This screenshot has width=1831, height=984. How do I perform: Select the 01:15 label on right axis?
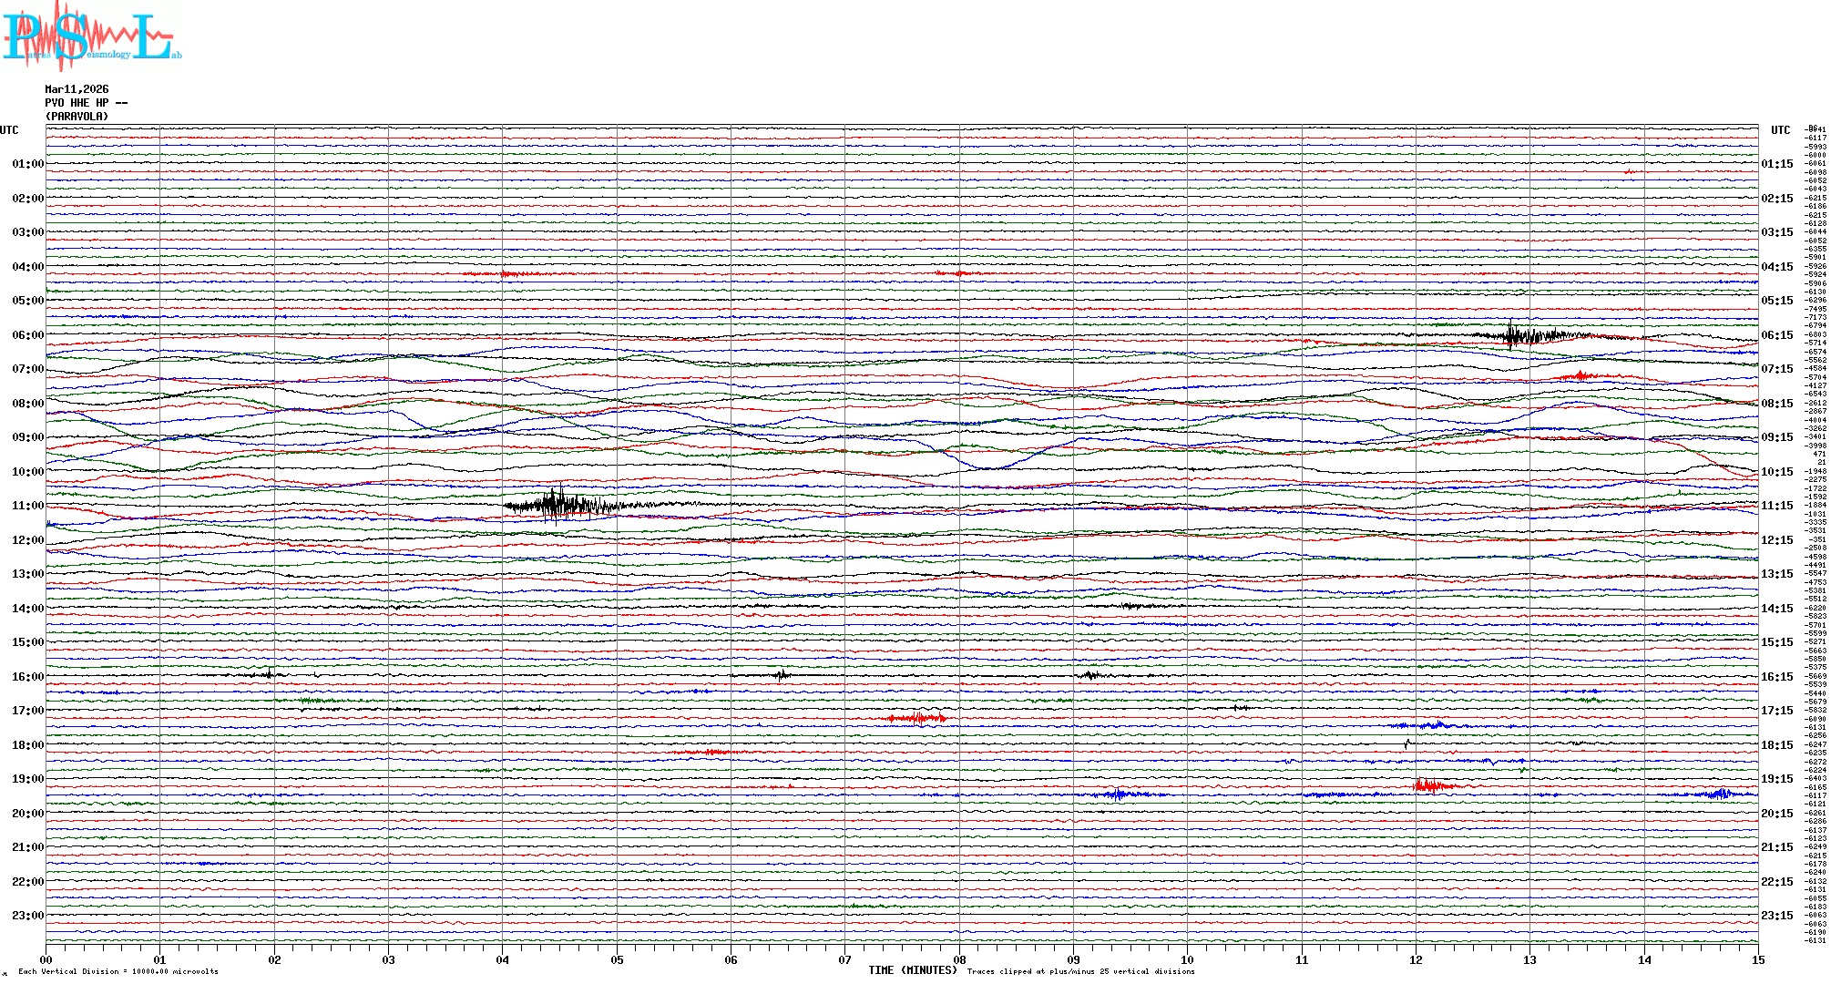pos(1776,165)
